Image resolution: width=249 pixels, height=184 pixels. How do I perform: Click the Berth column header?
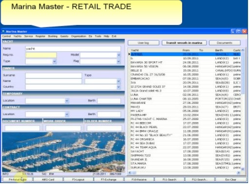point(219,50)
